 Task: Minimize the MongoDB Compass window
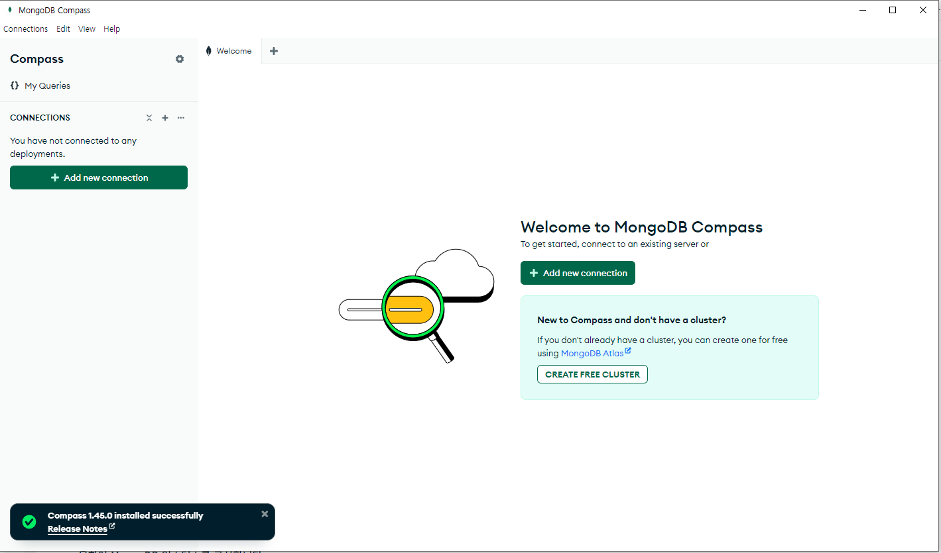[863, 10]
